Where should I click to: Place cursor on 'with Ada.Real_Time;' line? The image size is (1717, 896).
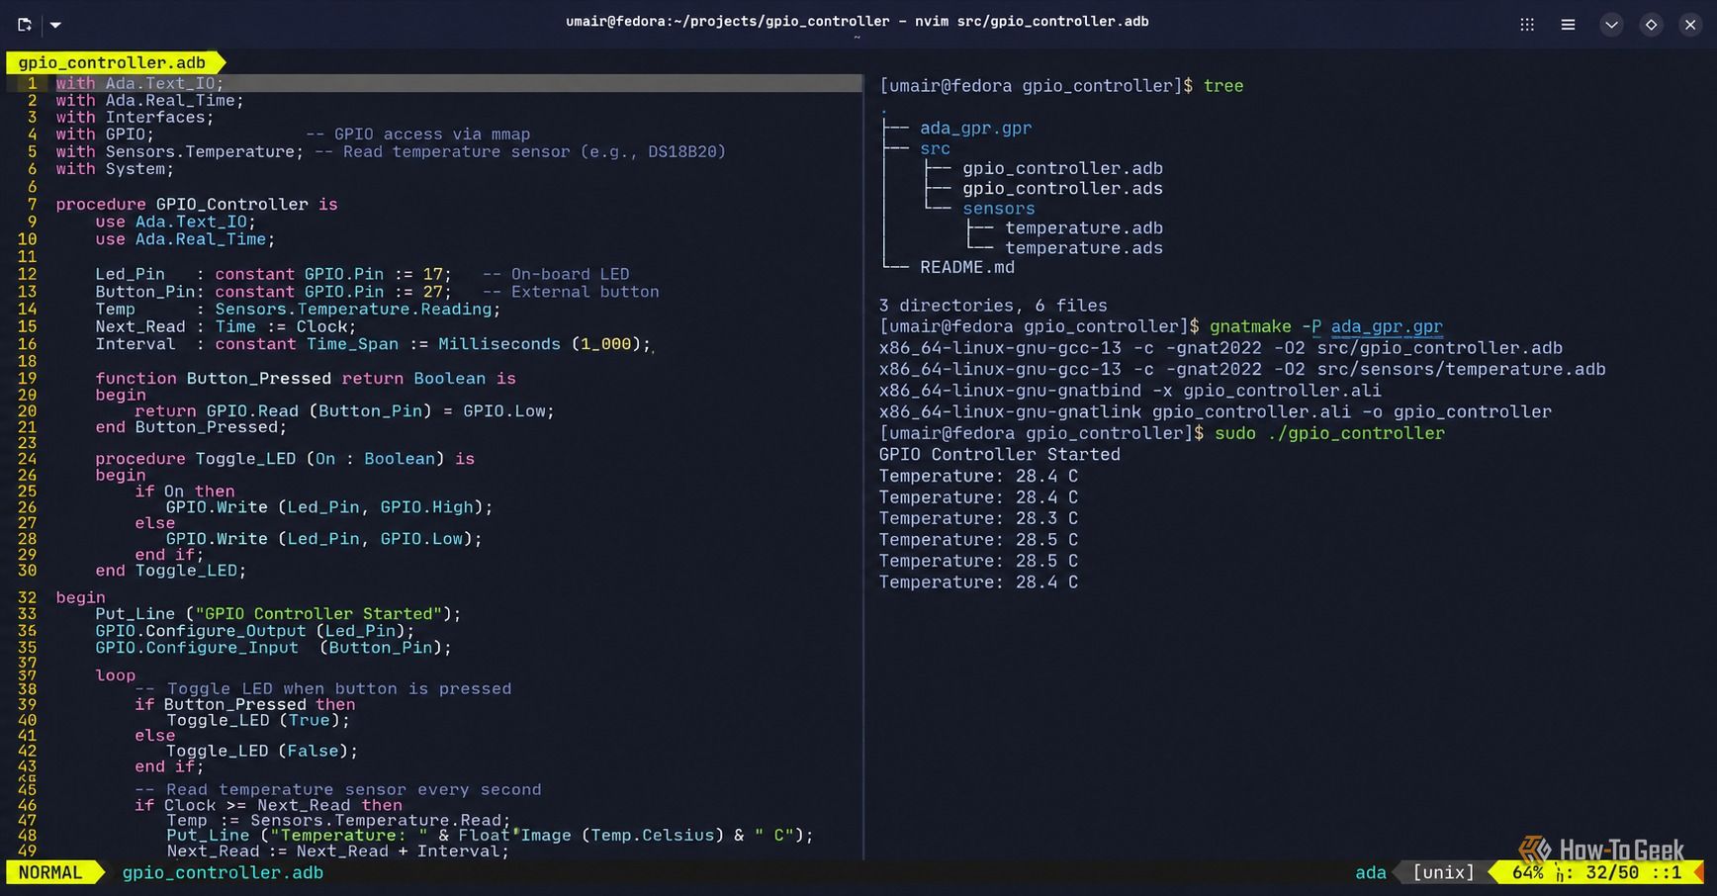(149, 100)
